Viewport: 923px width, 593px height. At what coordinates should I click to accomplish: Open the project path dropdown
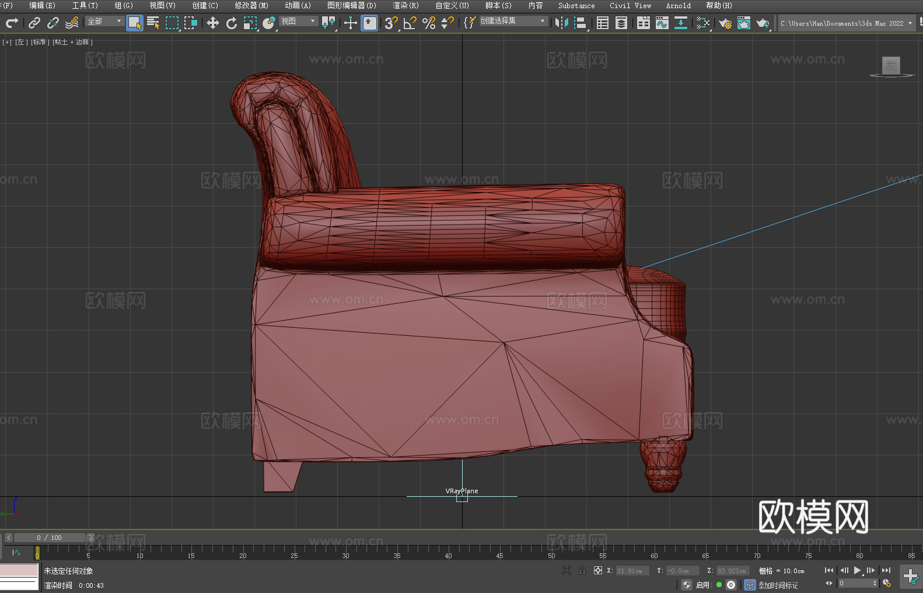[847, 23]
